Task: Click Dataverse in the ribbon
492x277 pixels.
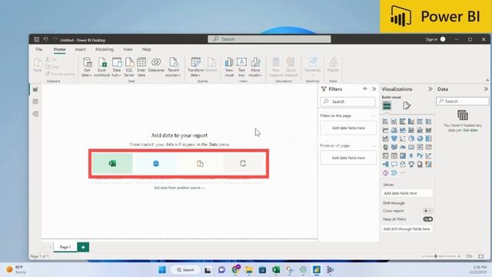Action: pos(156,65)
